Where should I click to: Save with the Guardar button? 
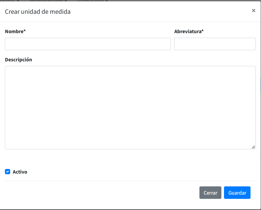[x=237, y=193]
